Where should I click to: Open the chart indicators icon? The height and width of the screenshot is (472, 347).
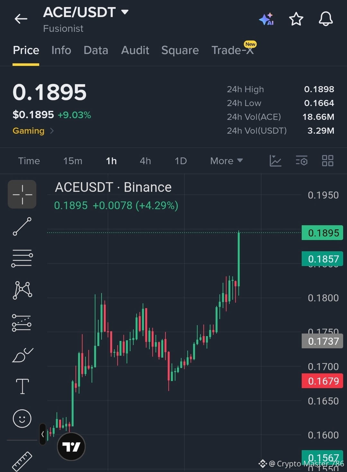tap(275, 161)
